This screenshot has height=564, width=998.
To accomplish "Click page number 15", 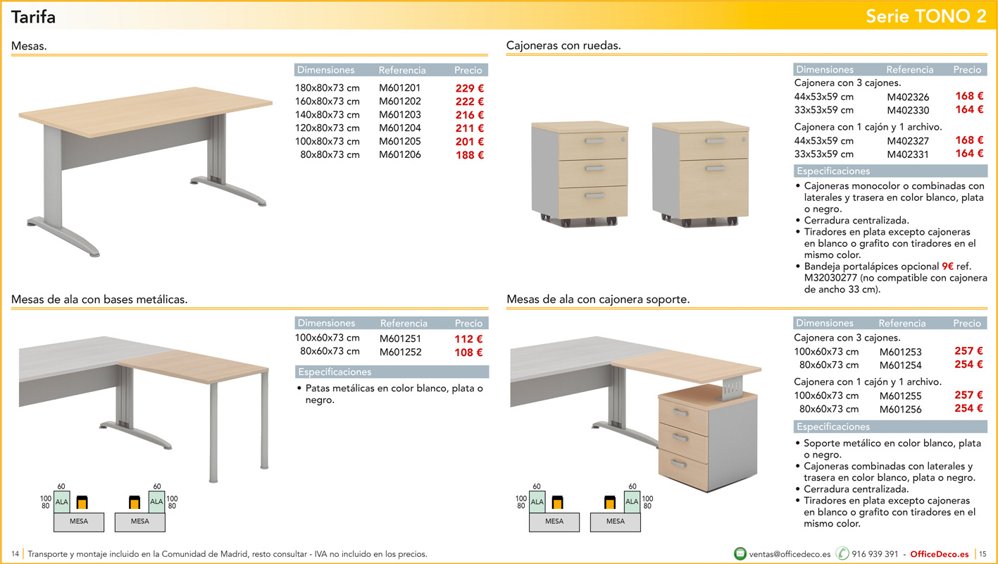I will coord(983,554).
